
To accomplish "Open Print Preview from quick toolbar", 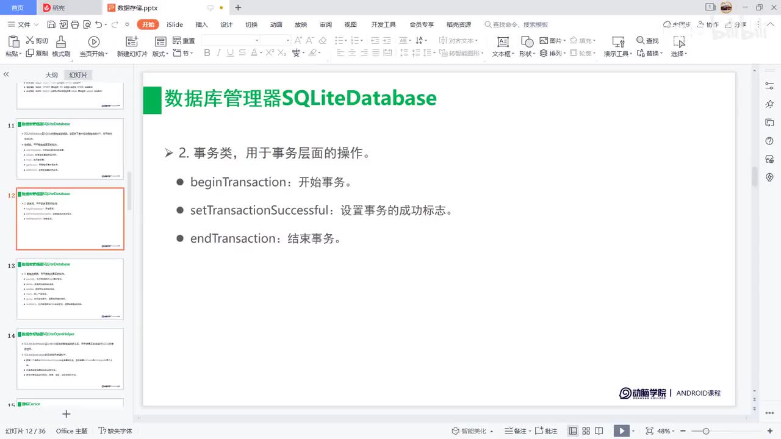I will (x=86, y=24).
